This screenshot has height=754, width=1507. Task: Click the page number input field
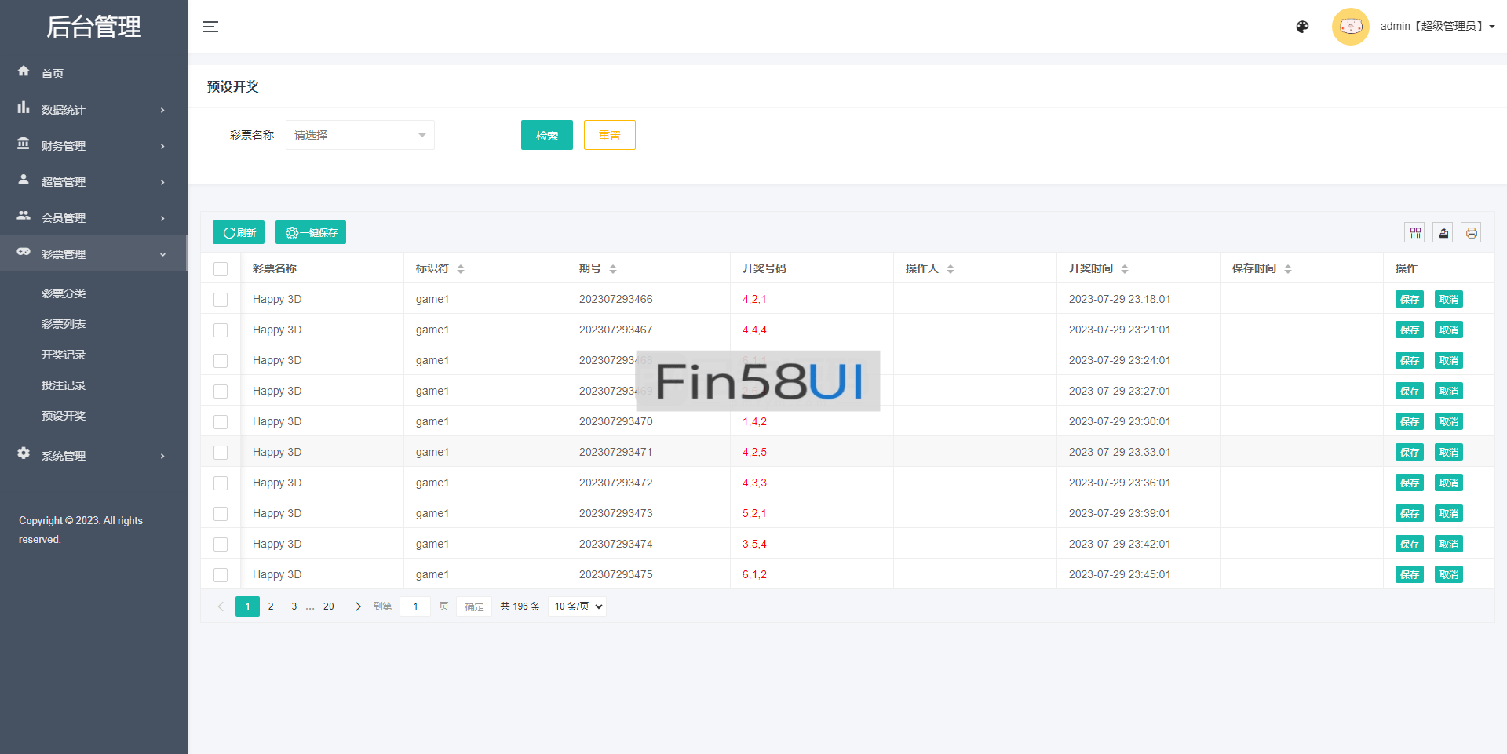pyautogui.click(x=415, y=606)
